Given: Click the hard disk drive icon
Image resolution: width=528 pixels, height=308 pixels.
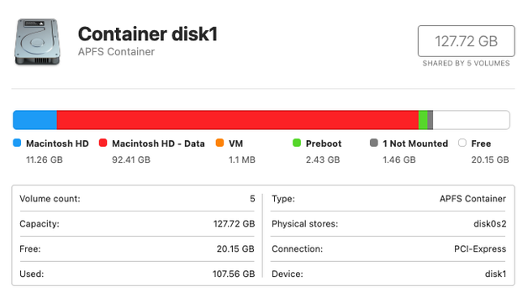Looking at the screenshot, I should (37, 42).
